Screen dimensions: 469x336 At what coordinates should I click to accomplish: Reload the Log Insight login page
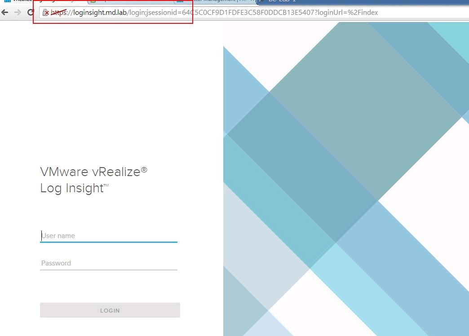click(31, 12)
